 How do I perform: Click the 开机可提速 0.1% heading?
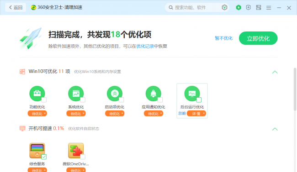coord(46,128)
